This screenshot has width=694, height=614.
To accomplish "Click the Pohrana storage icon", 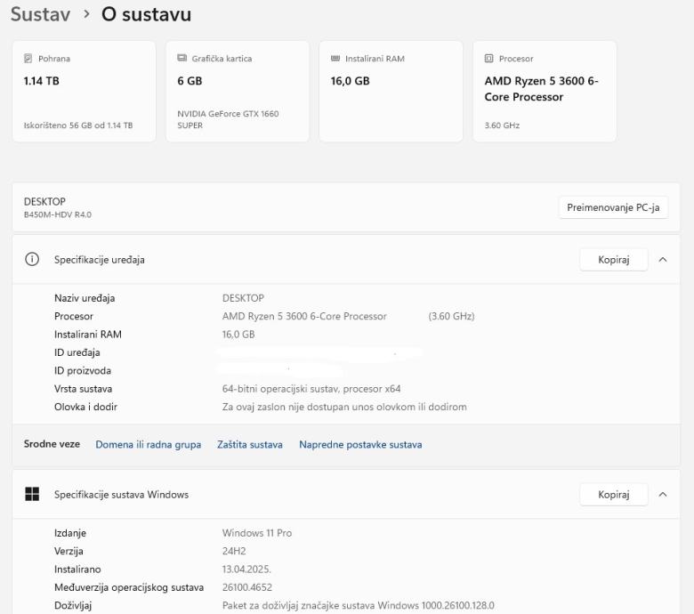I will (28, 59).
